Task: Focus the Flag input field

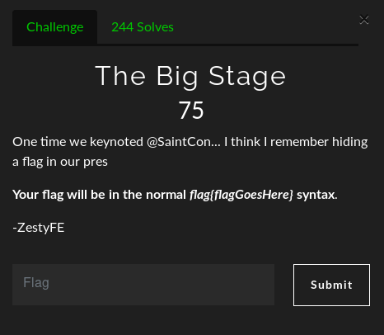Action: [x=143, y=285]
